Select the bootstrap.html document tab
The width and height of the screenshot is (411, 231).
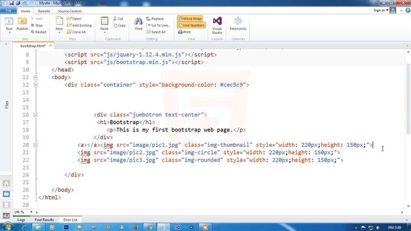coord(33,46)
